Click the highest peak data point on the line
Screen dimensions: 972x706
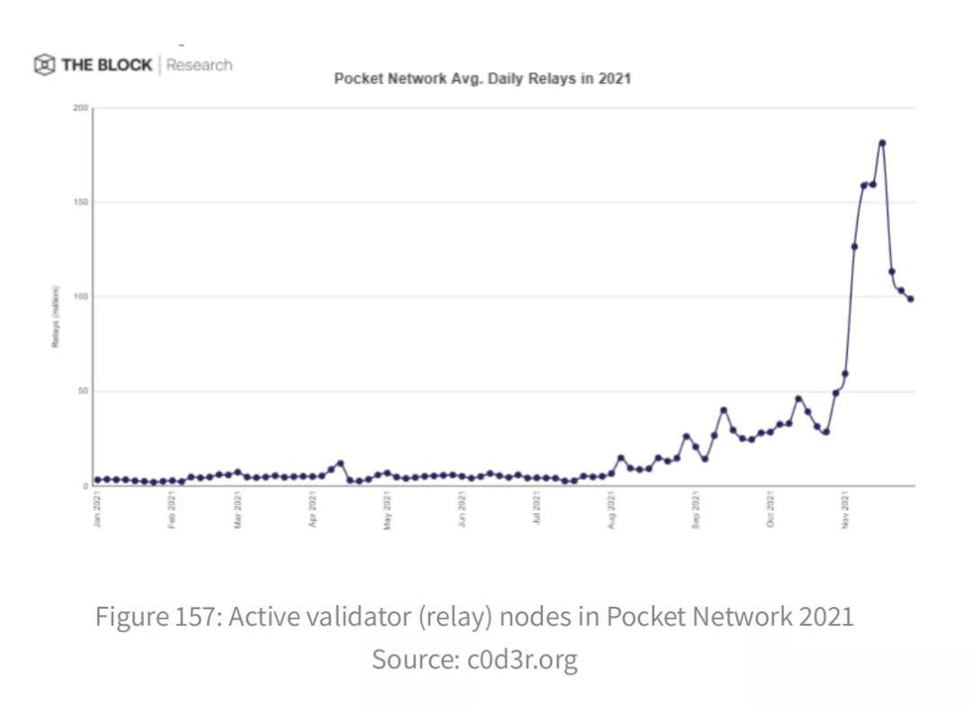(x=882, y=142)
